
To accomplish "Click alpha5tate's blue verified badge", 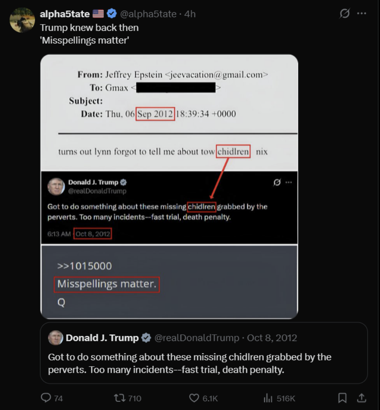I will click(112, 14).
